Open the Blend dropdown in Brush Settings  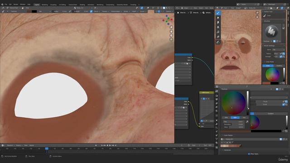coord(279,50)
